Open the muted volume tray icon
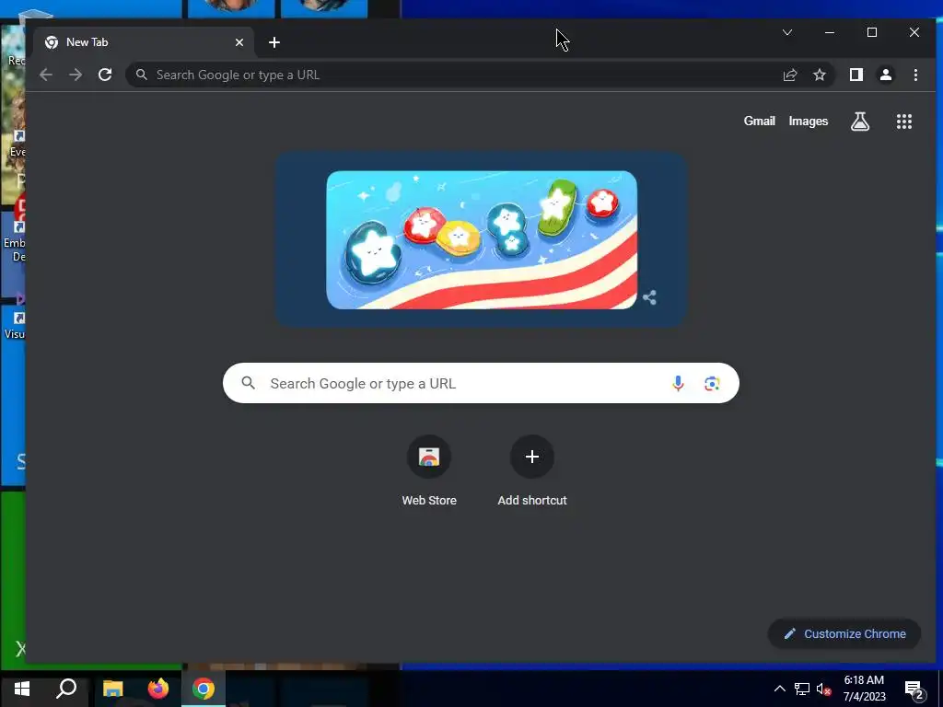 tap(824, 689)
